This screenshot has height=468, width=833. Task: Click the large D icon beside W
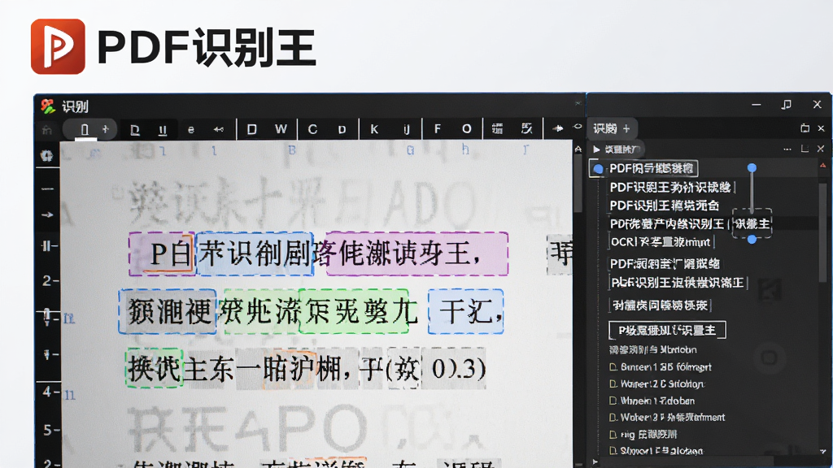pos(252,129)
